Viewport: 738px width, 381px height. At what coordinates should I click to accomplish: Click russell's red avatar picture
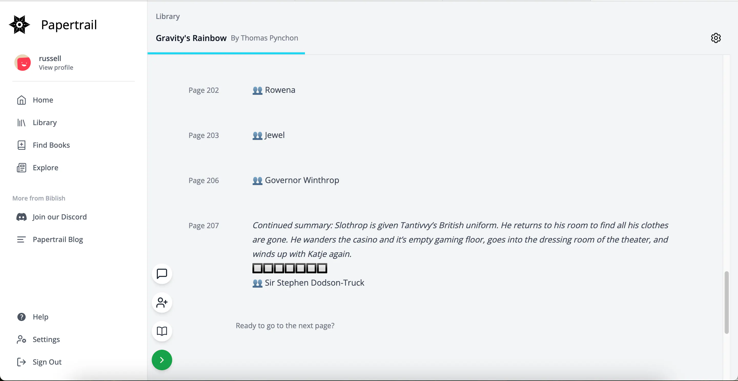click(x=23, y=63)
